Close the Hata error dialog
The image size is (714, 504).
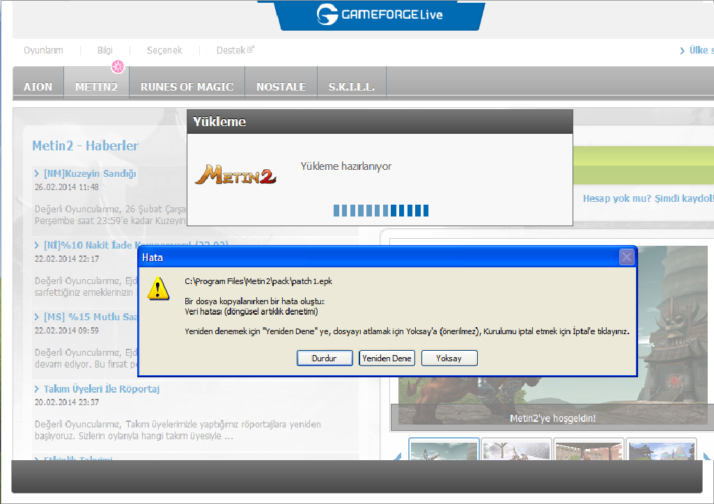626,258
